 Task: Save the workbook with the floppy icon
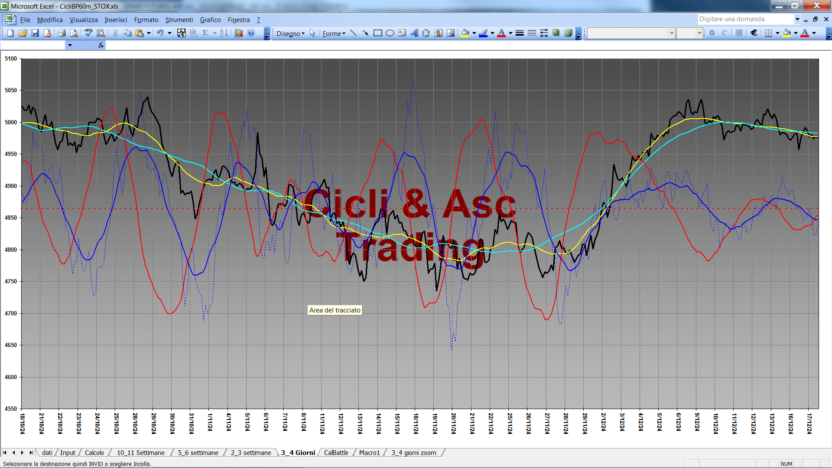(35, 33)
